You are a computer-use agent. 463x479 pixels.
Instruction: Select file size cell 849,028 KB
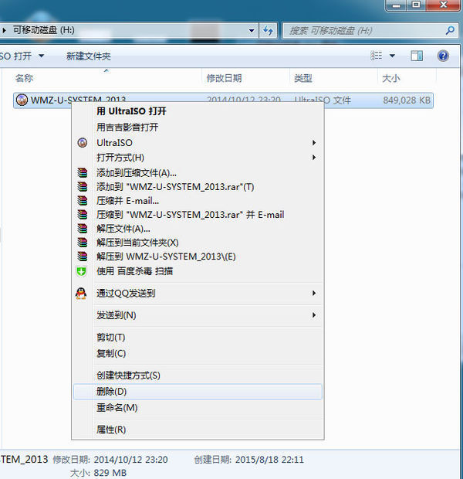(407, 100)
